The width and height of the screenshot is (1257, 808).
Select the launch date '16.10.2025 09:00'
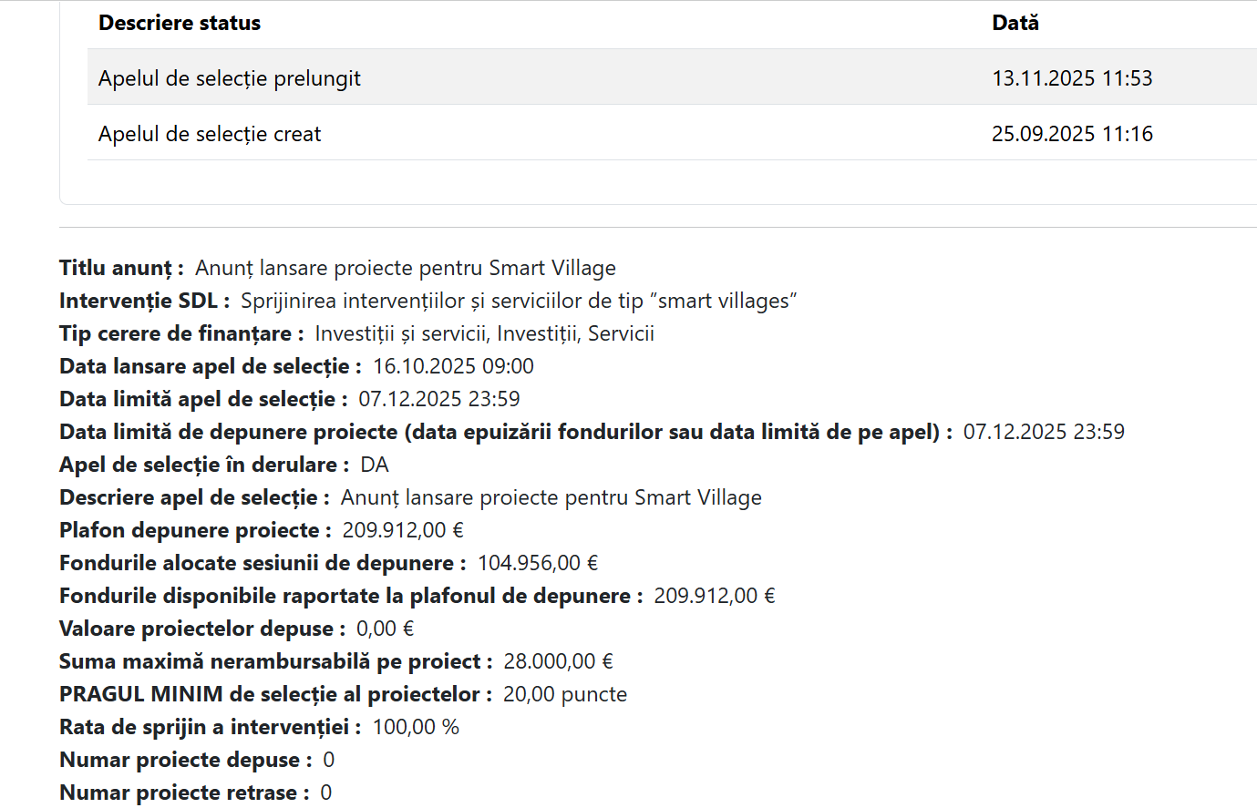point(453,365)
